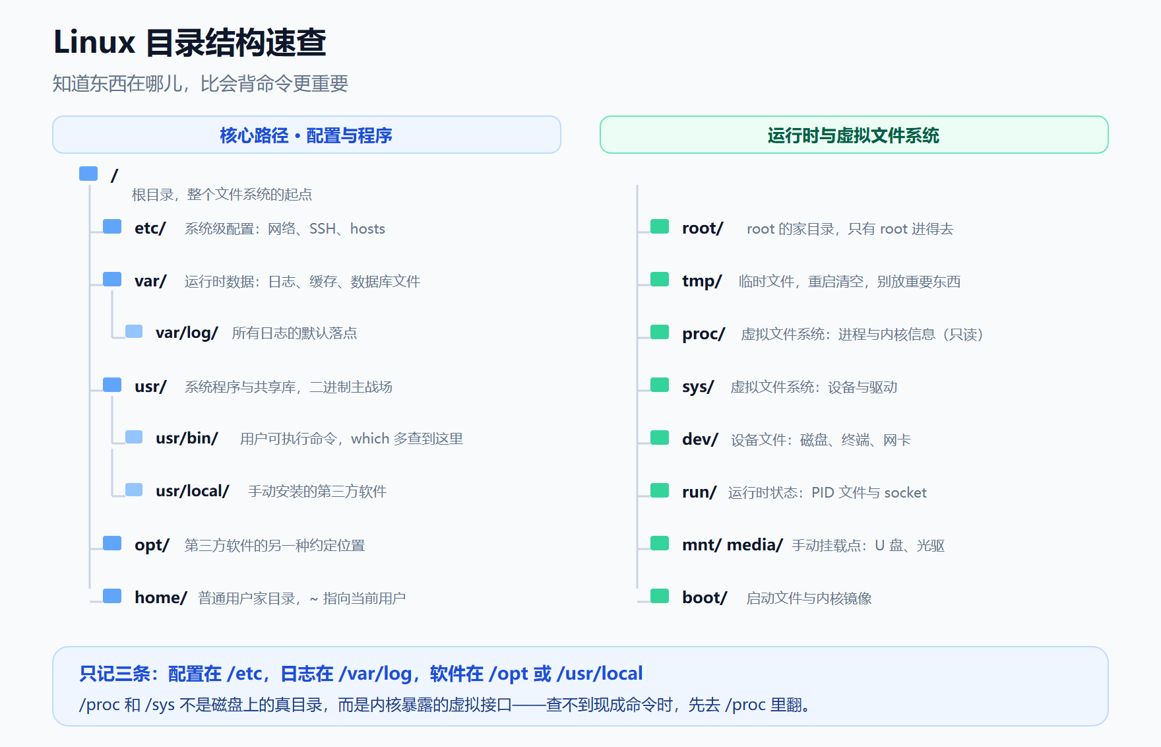Select the 核心路径 · 配置与程序 header
The width and height of the screenshot is (1161, 747).
(x=307, y=135)
